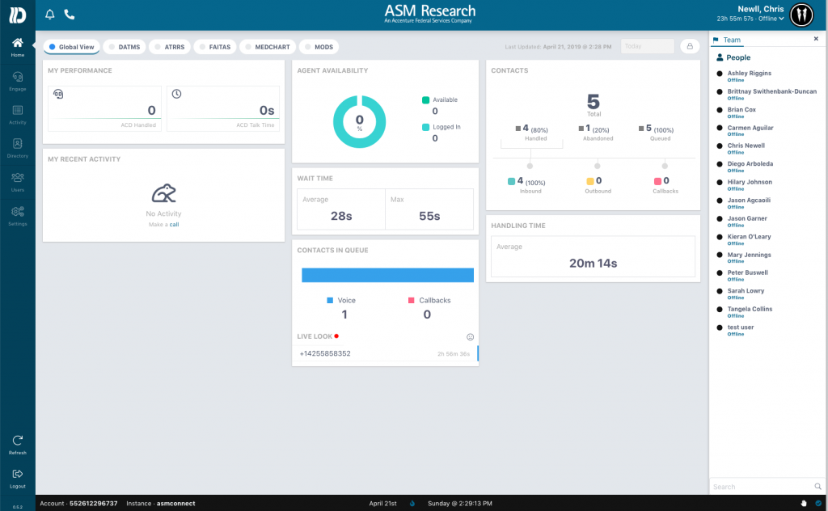Viewport: 828px width, 511px height.
Task: Click the Inbound teal swatch
Action: coord(511,181)
